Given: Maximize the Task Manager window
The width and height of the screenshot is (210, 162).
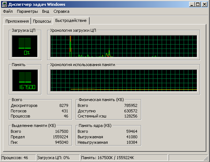Looking at the screenshot, I should coord(198,4).
